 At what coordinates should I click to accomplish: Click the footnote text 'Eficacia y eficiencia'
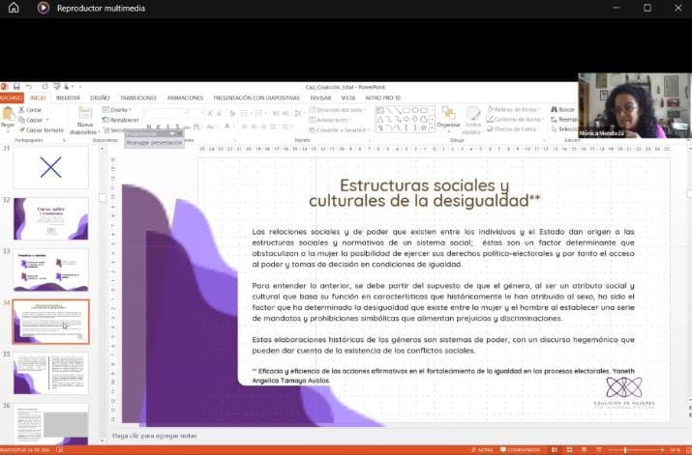coord(443,376)
